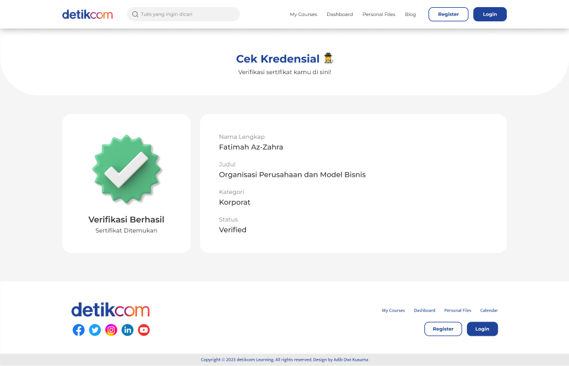Click the footer Login button
This screenshot has width=569, height=366.
[482, 329]
